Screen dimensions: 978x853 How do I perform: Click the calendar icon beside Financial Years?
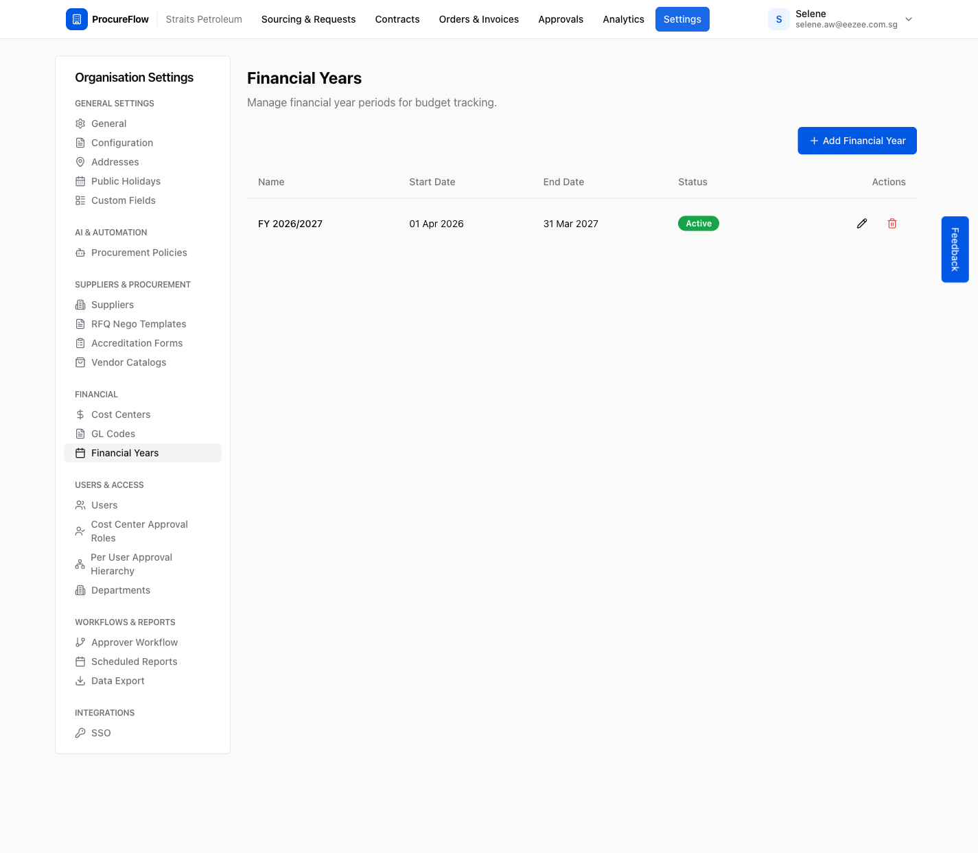click(x=80, y=453)
